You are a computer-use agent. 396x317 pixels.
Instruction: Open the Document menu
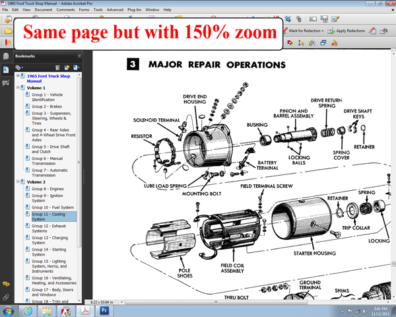click(x=44, y=10)
